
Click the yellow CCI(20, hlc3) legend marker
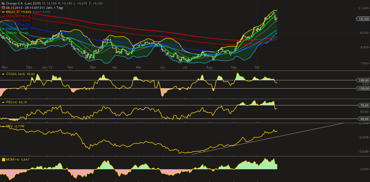(3, 74)
